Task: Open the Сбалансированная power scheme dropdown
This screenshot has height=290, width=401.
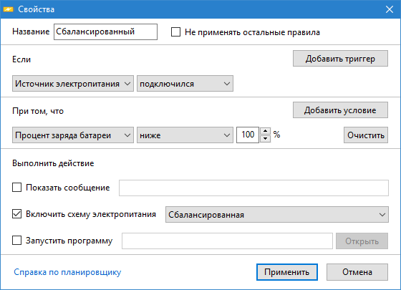Action: [277, 215]
